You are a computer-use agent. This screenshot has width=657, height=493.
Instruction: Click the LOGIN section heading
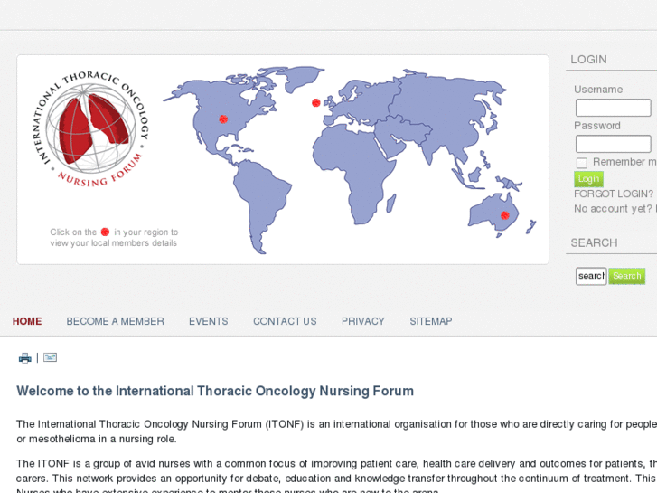click(588, 60)
